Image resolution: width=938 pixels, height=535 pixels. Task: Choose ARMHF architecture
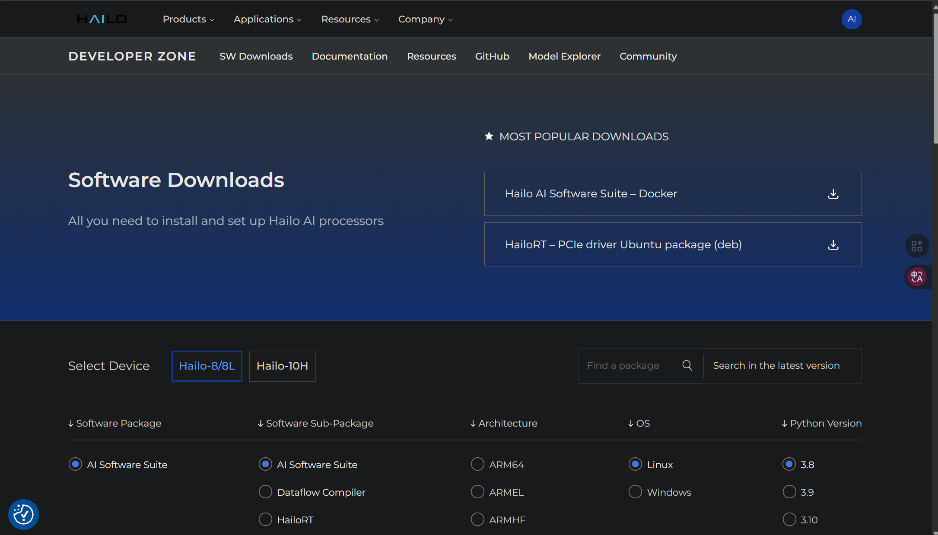[x=477, y=519]
